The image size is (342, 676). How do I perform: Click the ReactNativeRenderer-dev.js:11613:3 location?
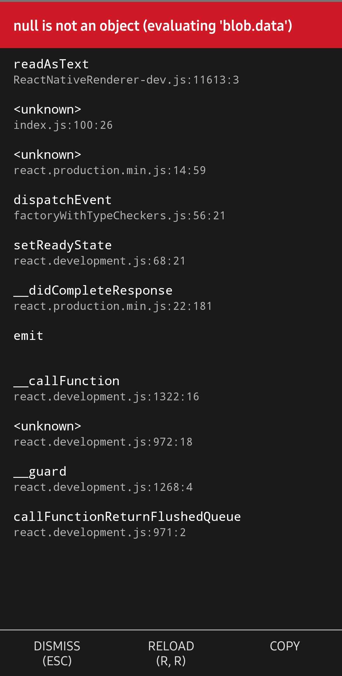click(x=126, y=80)
